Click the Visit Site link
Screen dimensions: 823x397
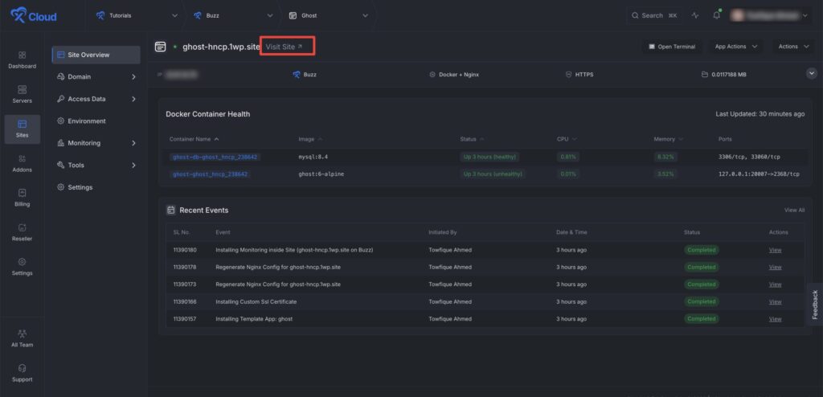pyautogui.click(x=284, y=47)
